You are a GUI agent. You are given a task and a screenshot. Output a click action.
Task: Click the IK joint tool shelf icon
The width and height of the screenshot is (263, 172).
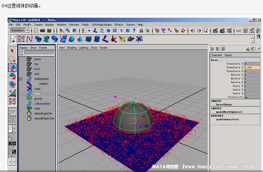pos(105,39)
